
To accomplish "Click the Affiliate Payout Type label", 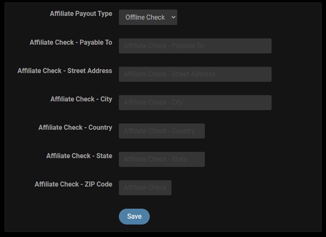I will (81, 14).
